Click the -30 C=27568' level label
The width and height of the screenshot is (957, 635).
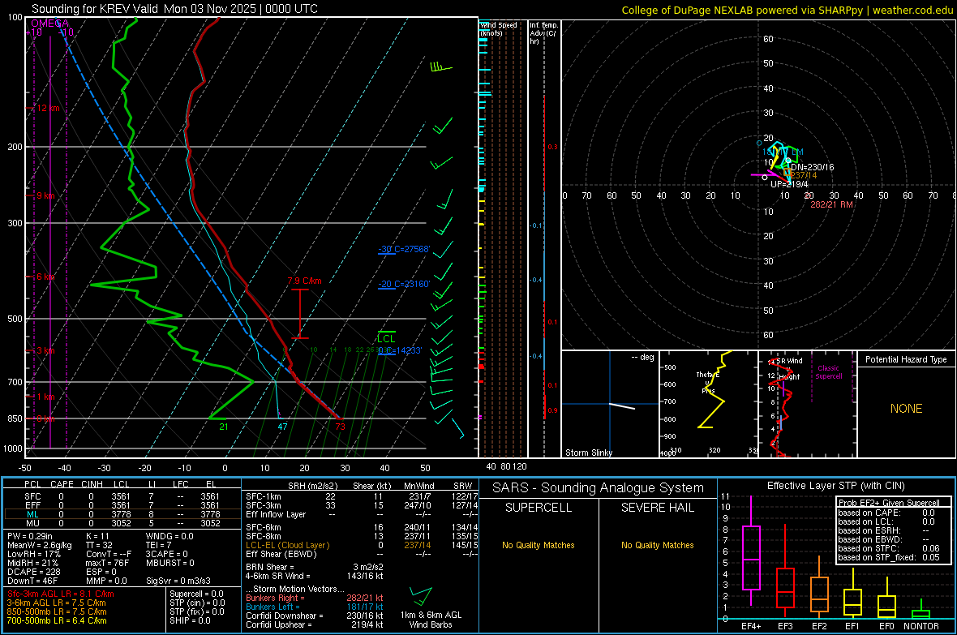(404, 249)
